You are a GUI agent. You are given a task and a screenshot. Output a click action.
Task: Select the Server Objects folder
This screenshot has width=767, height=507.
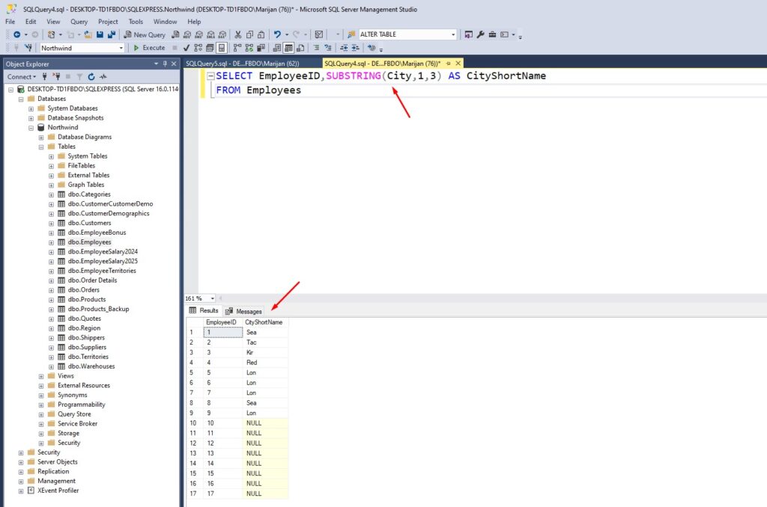click(x=57, y=461)
